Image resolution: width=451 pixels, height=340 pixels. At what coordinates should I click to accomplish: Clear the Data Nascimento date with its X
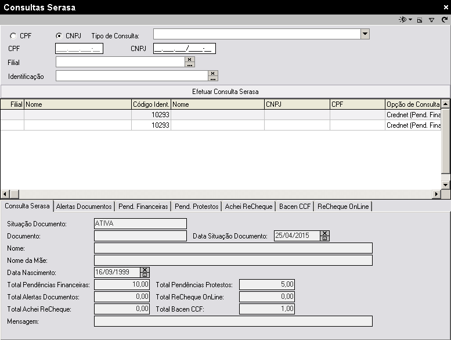point(145,270)
